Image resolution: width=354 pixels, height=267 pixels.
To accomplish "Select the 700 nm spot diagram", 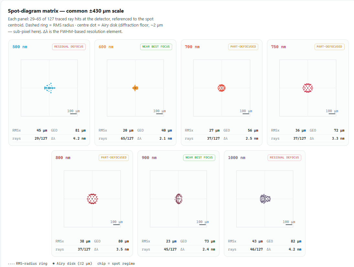I will tap(222, 88).
